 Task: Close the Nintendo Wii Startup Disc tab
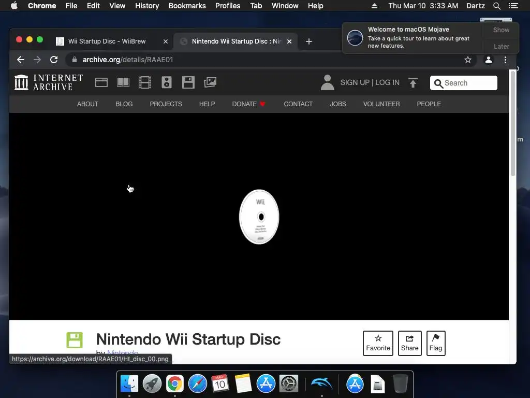289,41
